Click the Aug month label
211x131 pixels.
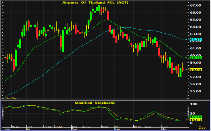tap(75, 129)
